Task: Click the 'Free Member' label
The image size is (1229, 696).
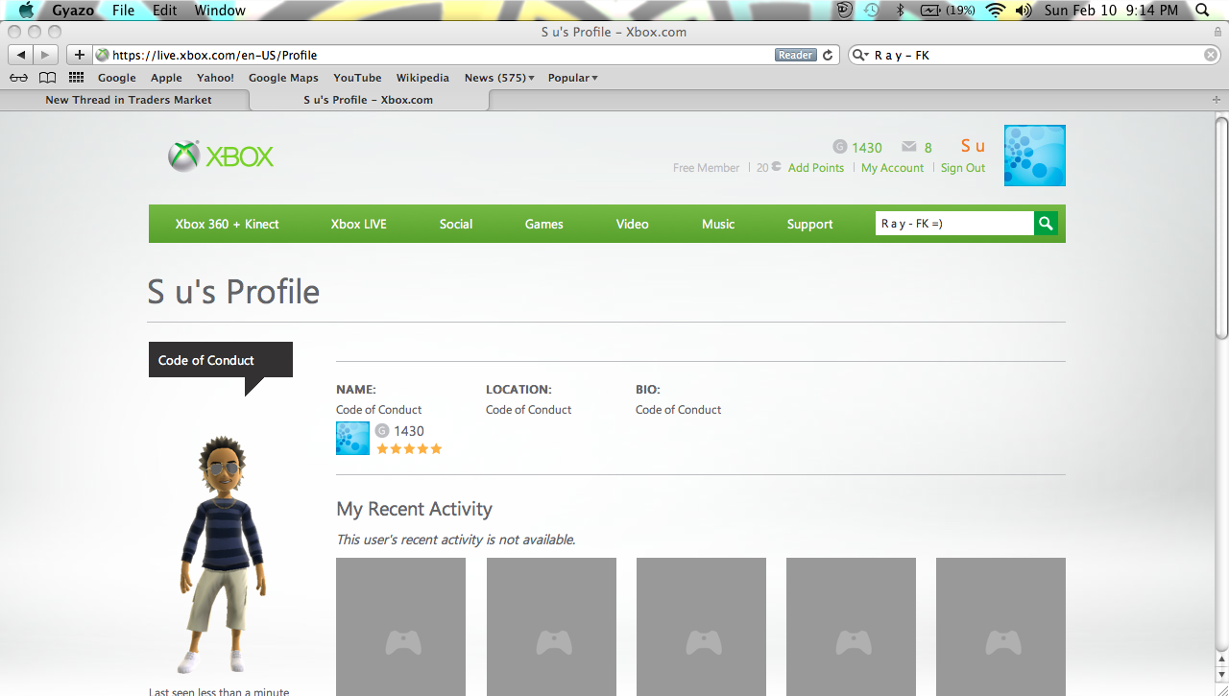Action: (707, 167)
